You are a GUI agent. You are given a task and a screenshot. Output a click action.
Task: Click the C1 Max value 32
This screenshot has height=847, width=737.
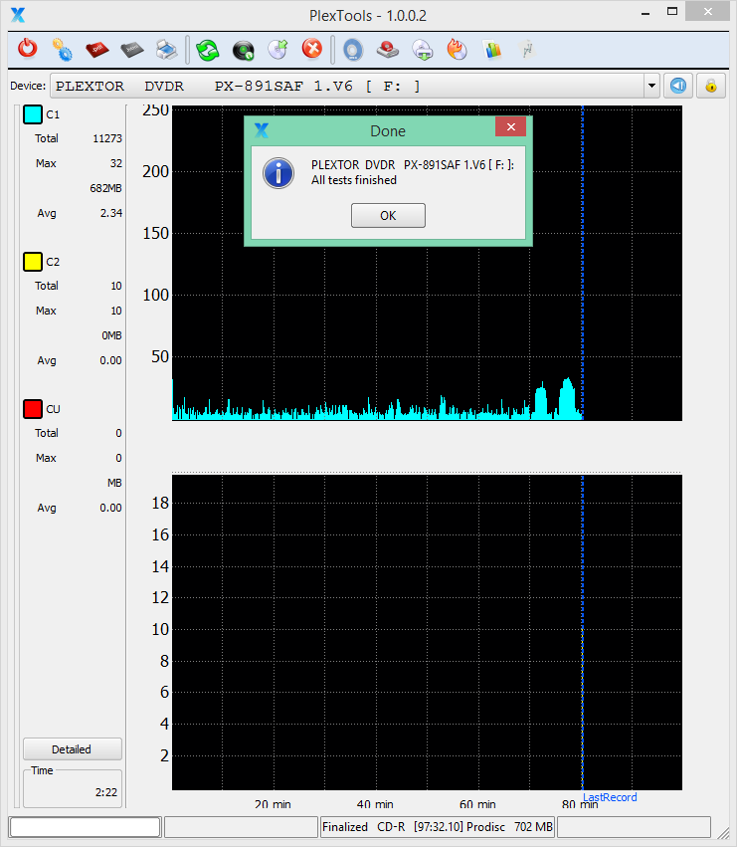116,163
